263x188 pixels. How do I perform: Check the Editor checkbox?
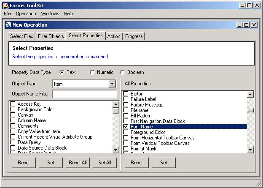(126, 93)
